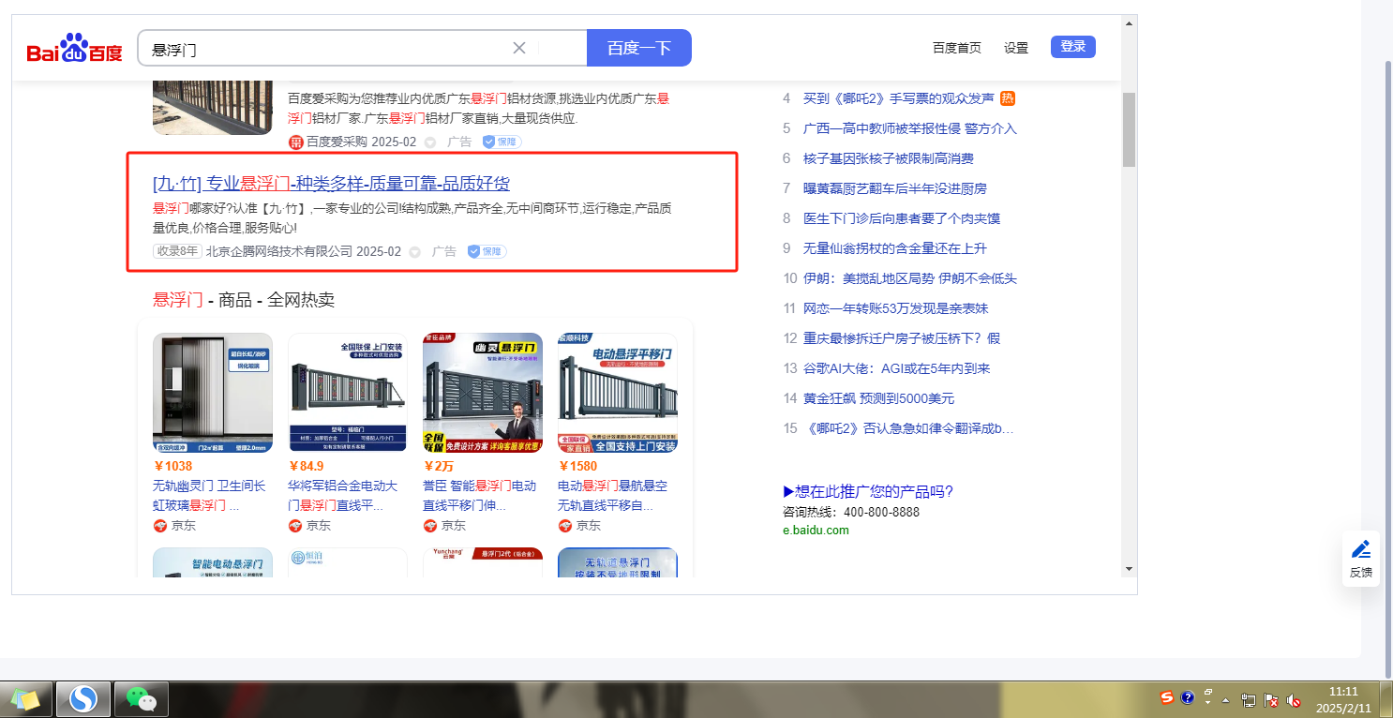Click 京东 icon under ¥1038 product
Viewport: 1393px width, 718px height.
[x=160, y=526]
